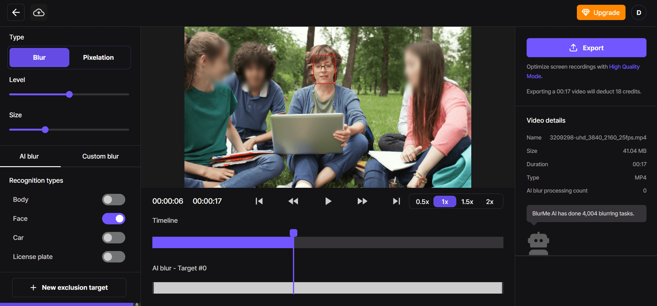657x306 pixels.
Task: Disable Face recognition toggle
Action: click(x=114, y=219)
